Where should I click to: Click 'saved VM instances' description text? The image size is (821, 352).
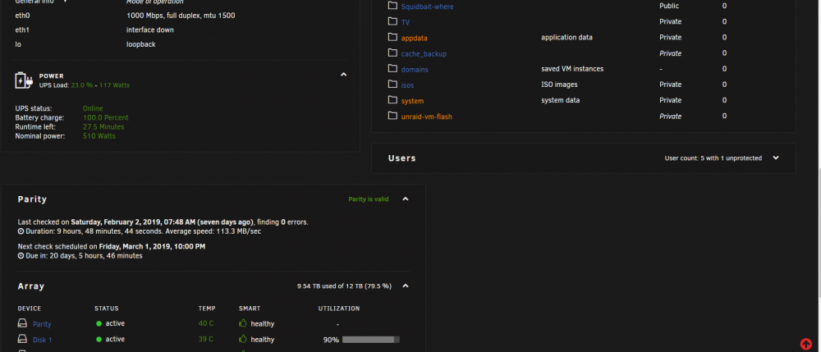click(572, 69)
